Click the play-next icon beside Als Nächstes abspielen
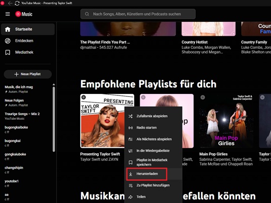Viewport: 271px width, 203px height. (x=131, y=139)
